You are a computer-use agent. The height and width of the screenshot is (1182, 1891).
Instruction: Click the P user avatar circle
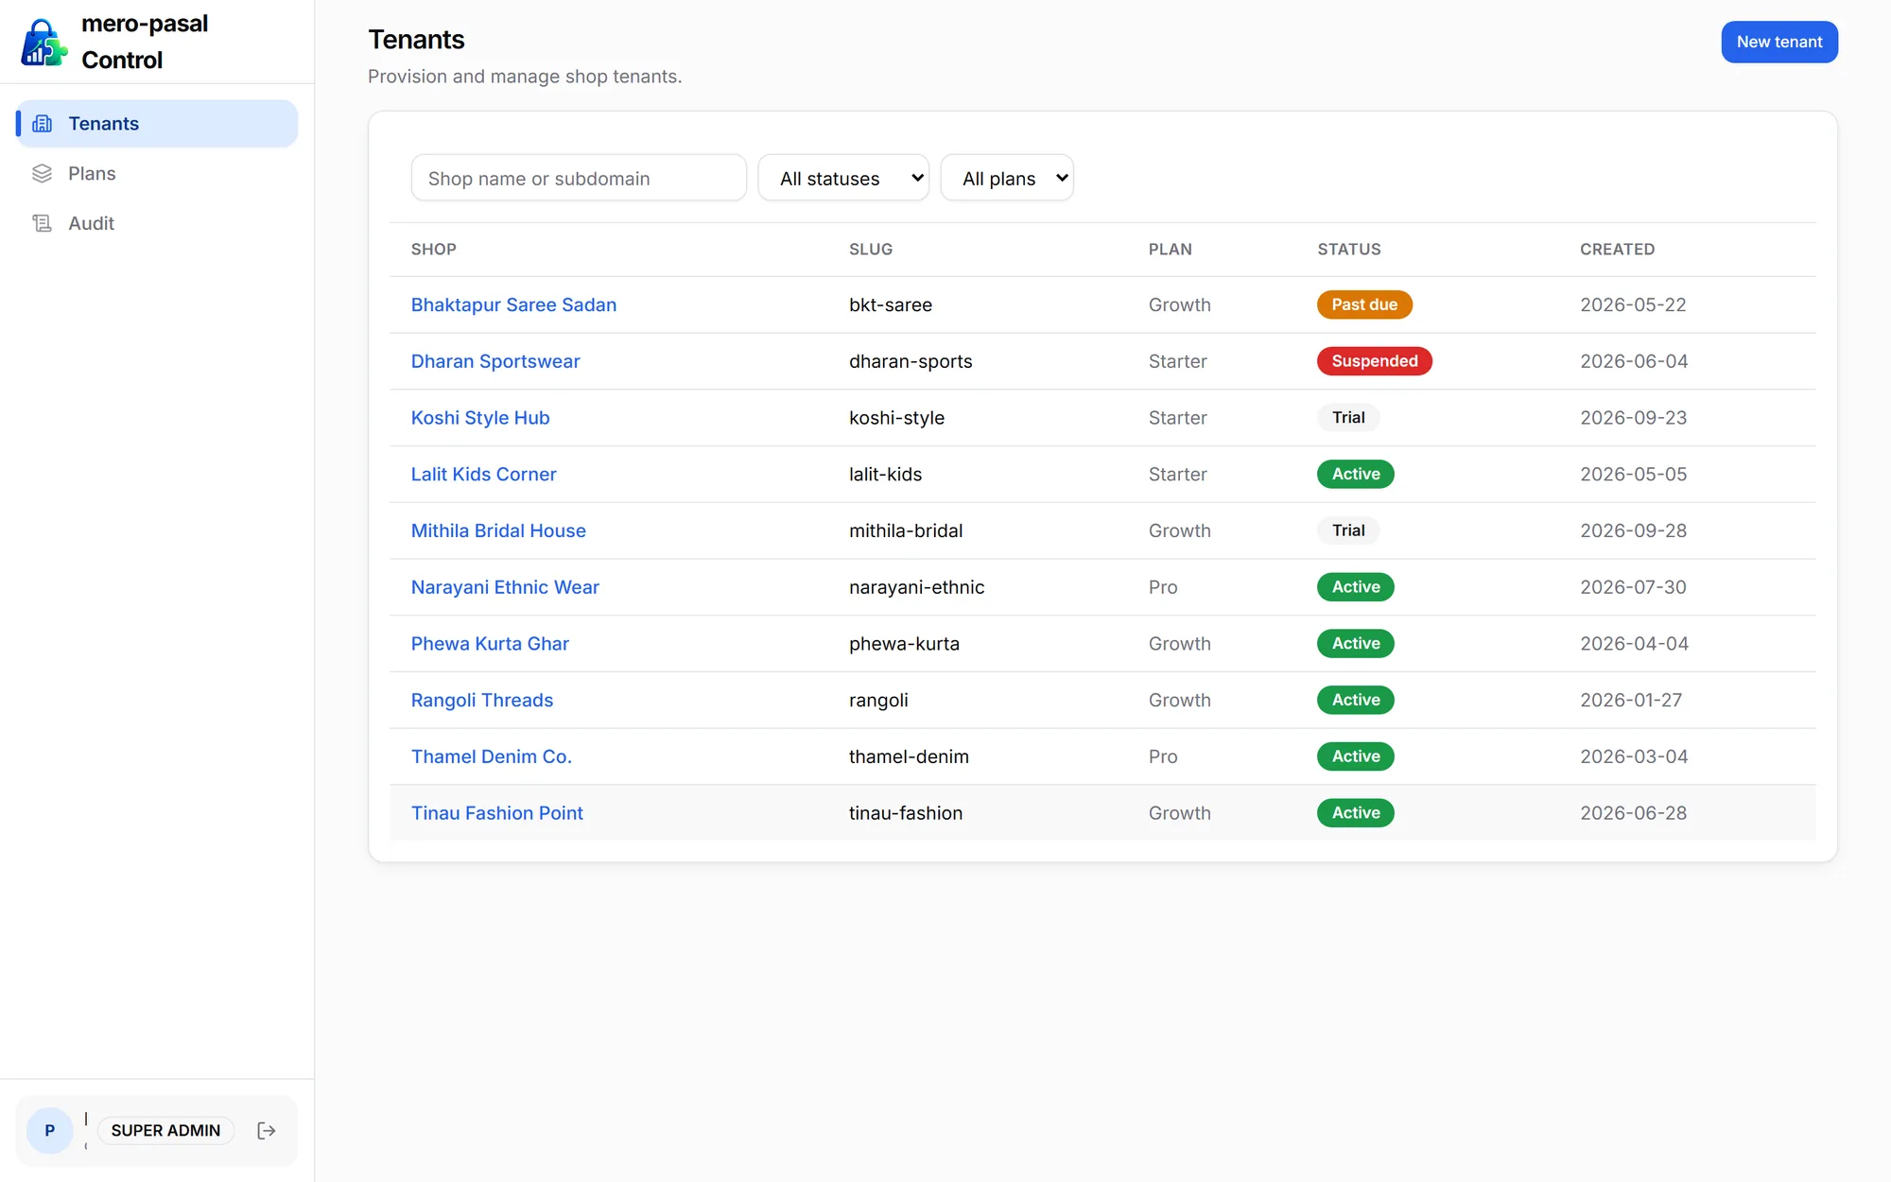tap(50, 1131)
